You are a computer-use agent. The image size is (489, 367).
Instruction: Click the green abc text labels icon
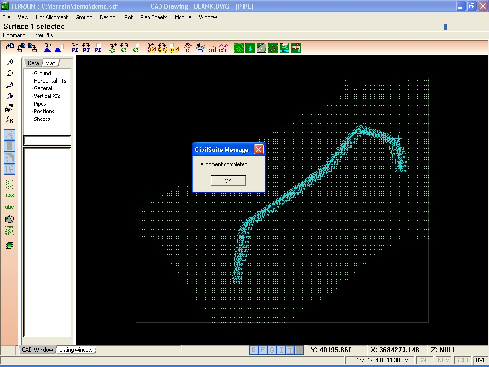10,207
